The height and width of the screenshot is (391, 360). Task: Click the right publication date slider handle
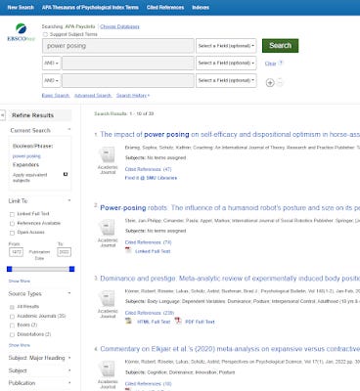(72, 269)
